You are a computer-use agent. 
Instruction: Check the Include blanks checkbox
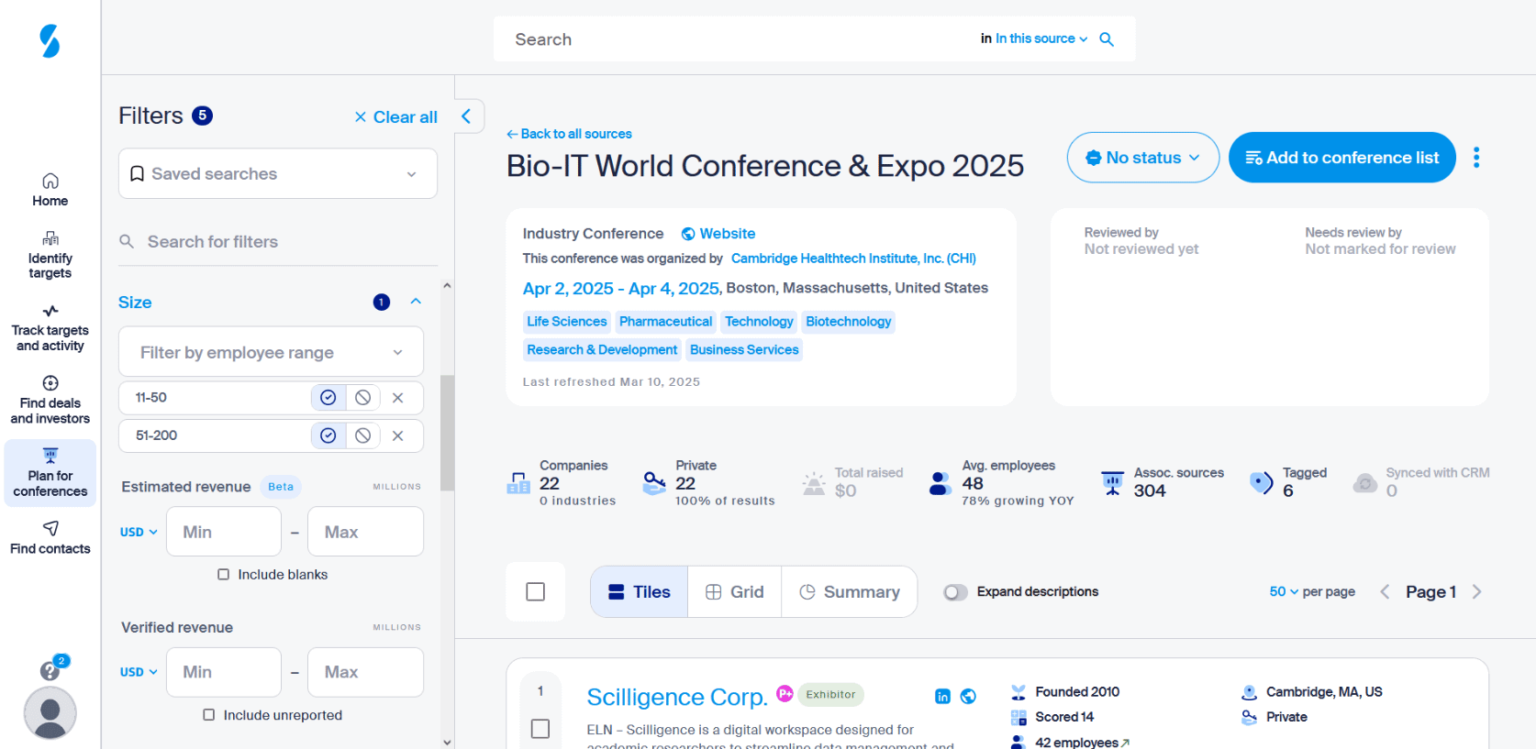223,575
